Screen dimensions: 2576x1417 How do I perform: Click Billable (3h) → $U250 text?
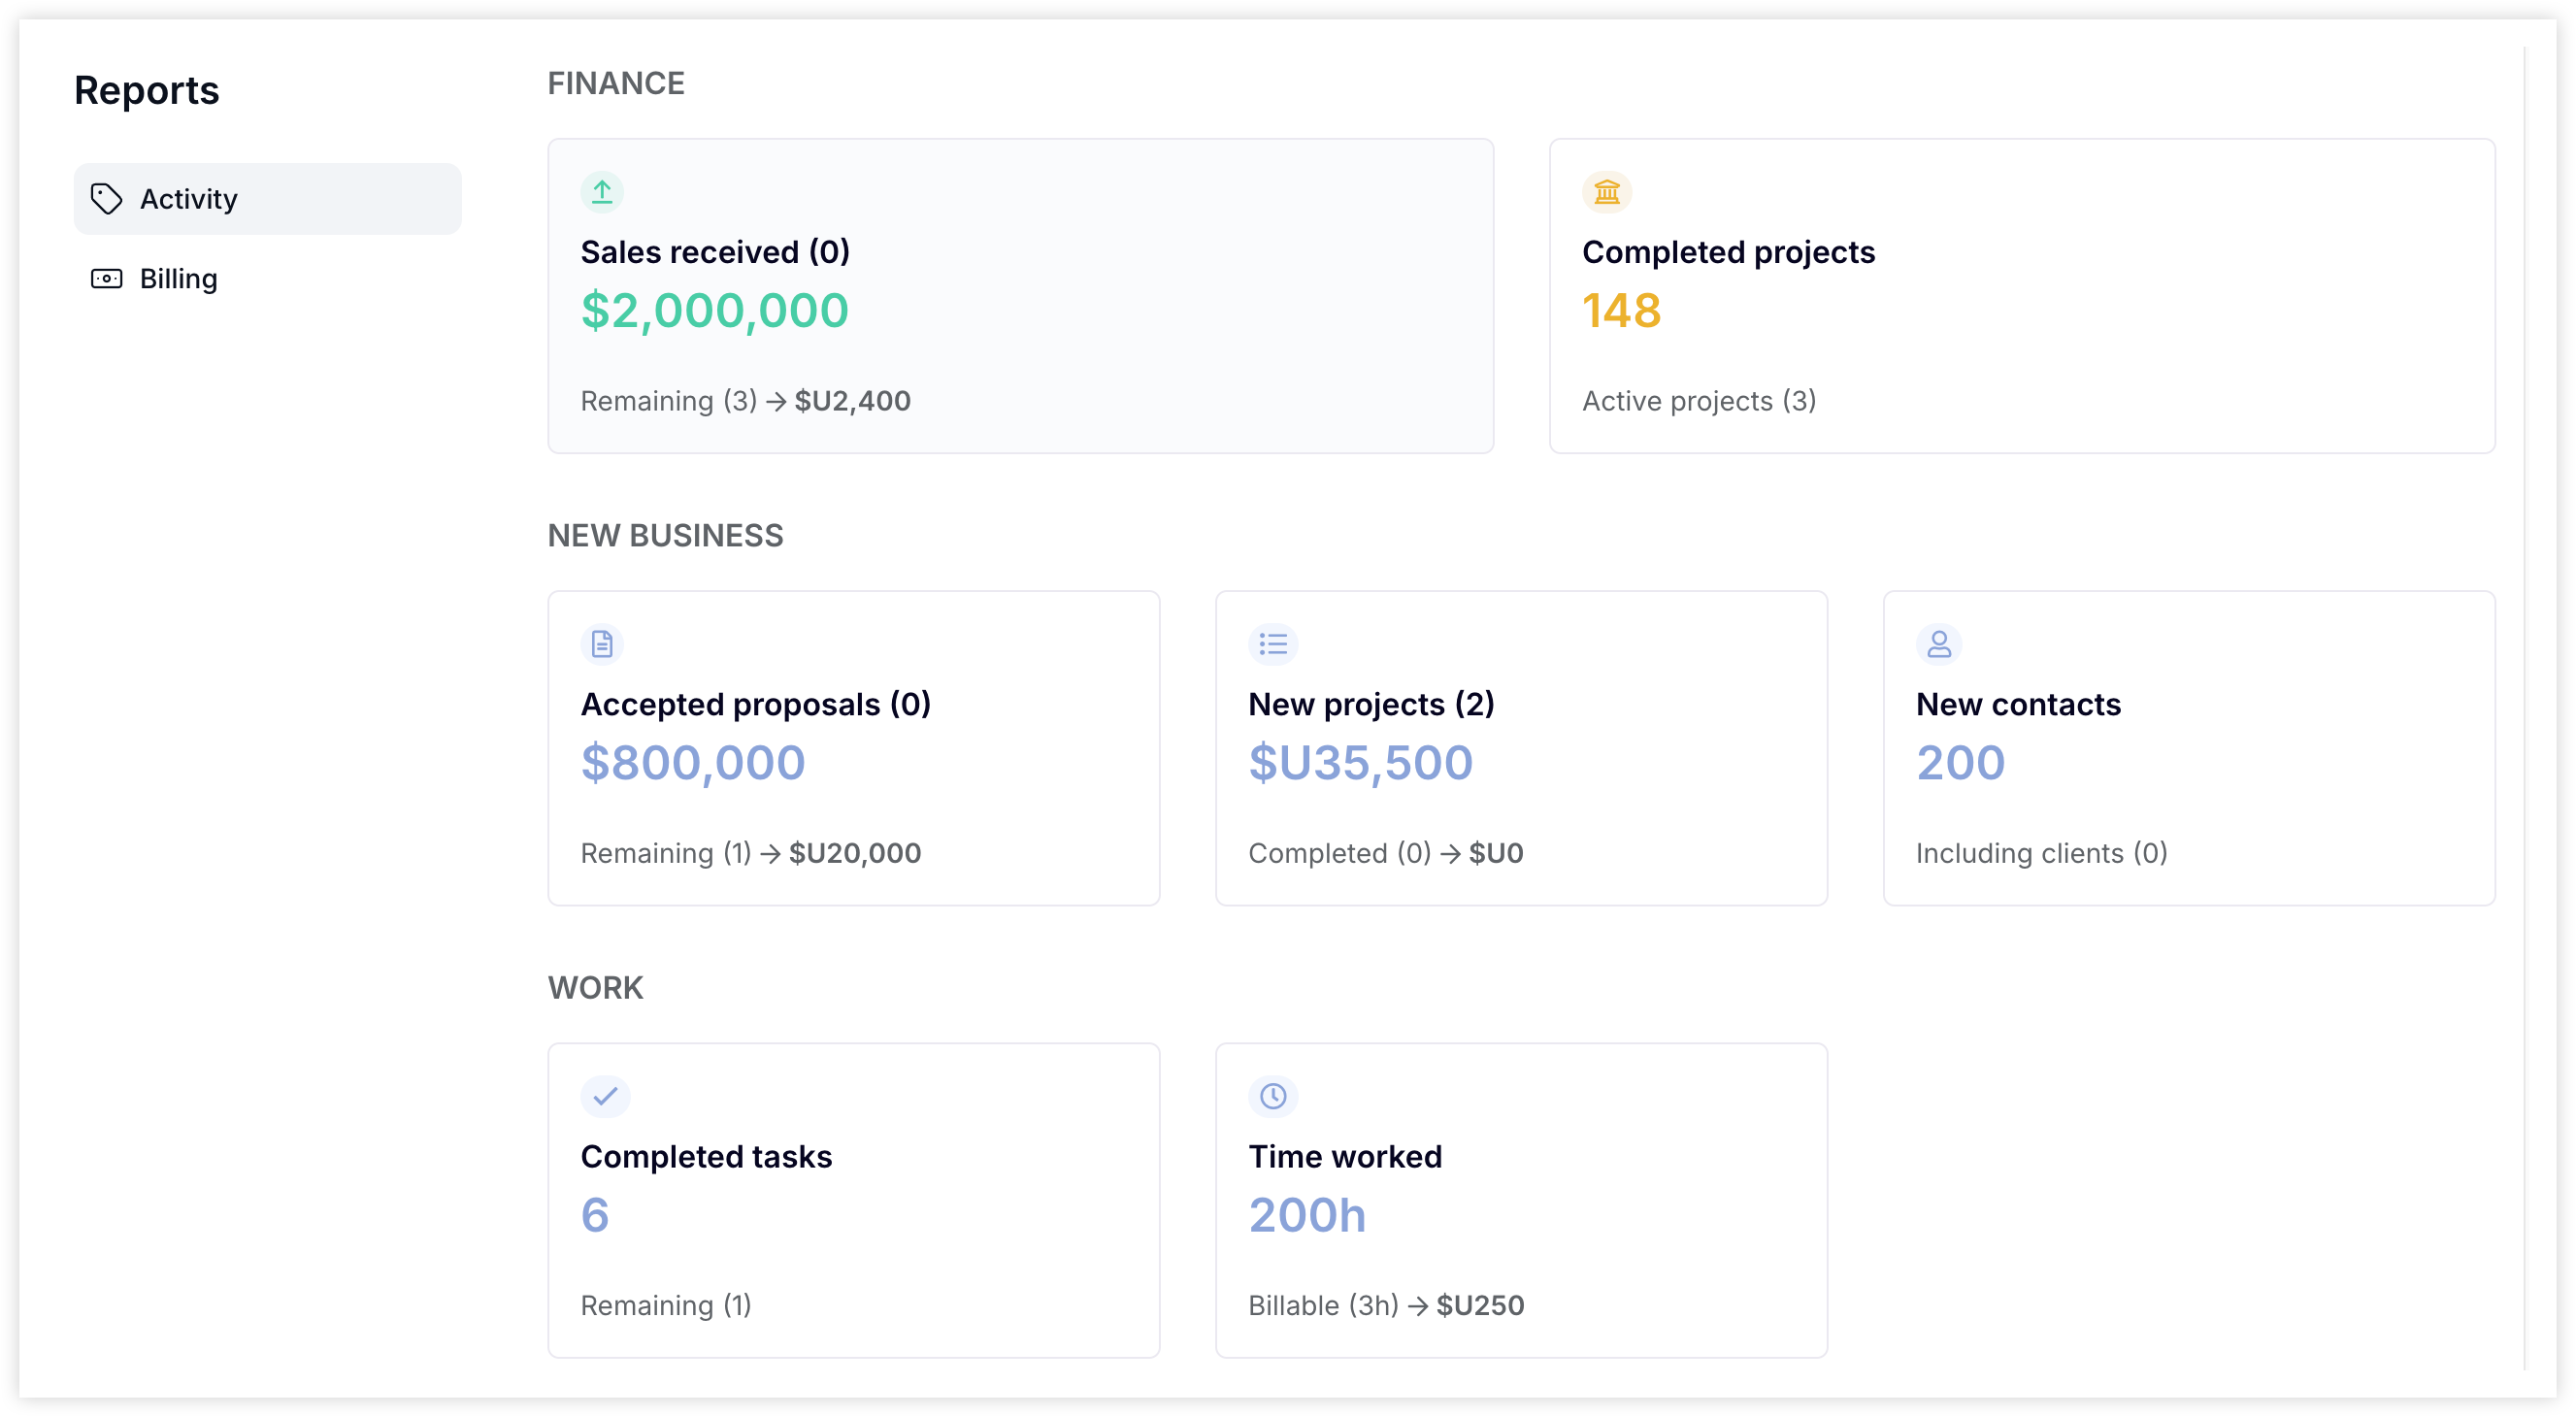[x=1386, y=1305]
